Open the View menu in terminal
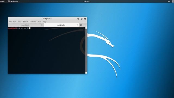This screenshot has height=98, width=174. tap(20, 22)
